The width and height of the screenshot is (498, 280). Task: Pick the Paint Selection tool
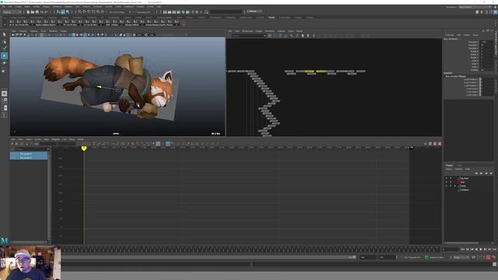4,48
